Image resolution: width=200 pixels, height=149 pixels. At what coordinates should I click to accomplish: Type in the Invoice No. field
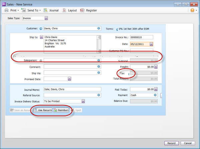coord(141,37)
